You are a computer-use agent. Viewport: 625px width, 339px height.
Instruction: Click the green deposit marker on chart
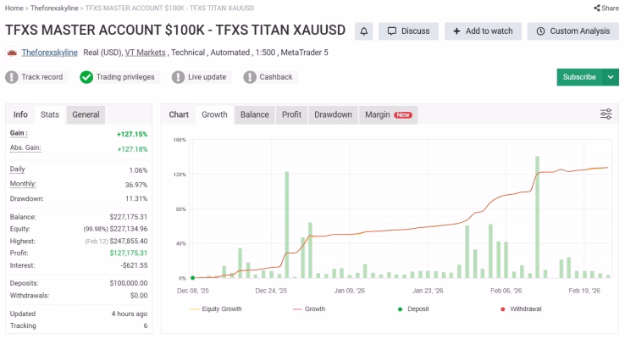click(193, 278)
